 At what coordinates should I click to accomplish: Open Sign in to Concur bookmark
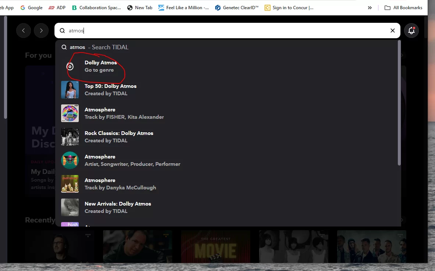click(289, 8)
